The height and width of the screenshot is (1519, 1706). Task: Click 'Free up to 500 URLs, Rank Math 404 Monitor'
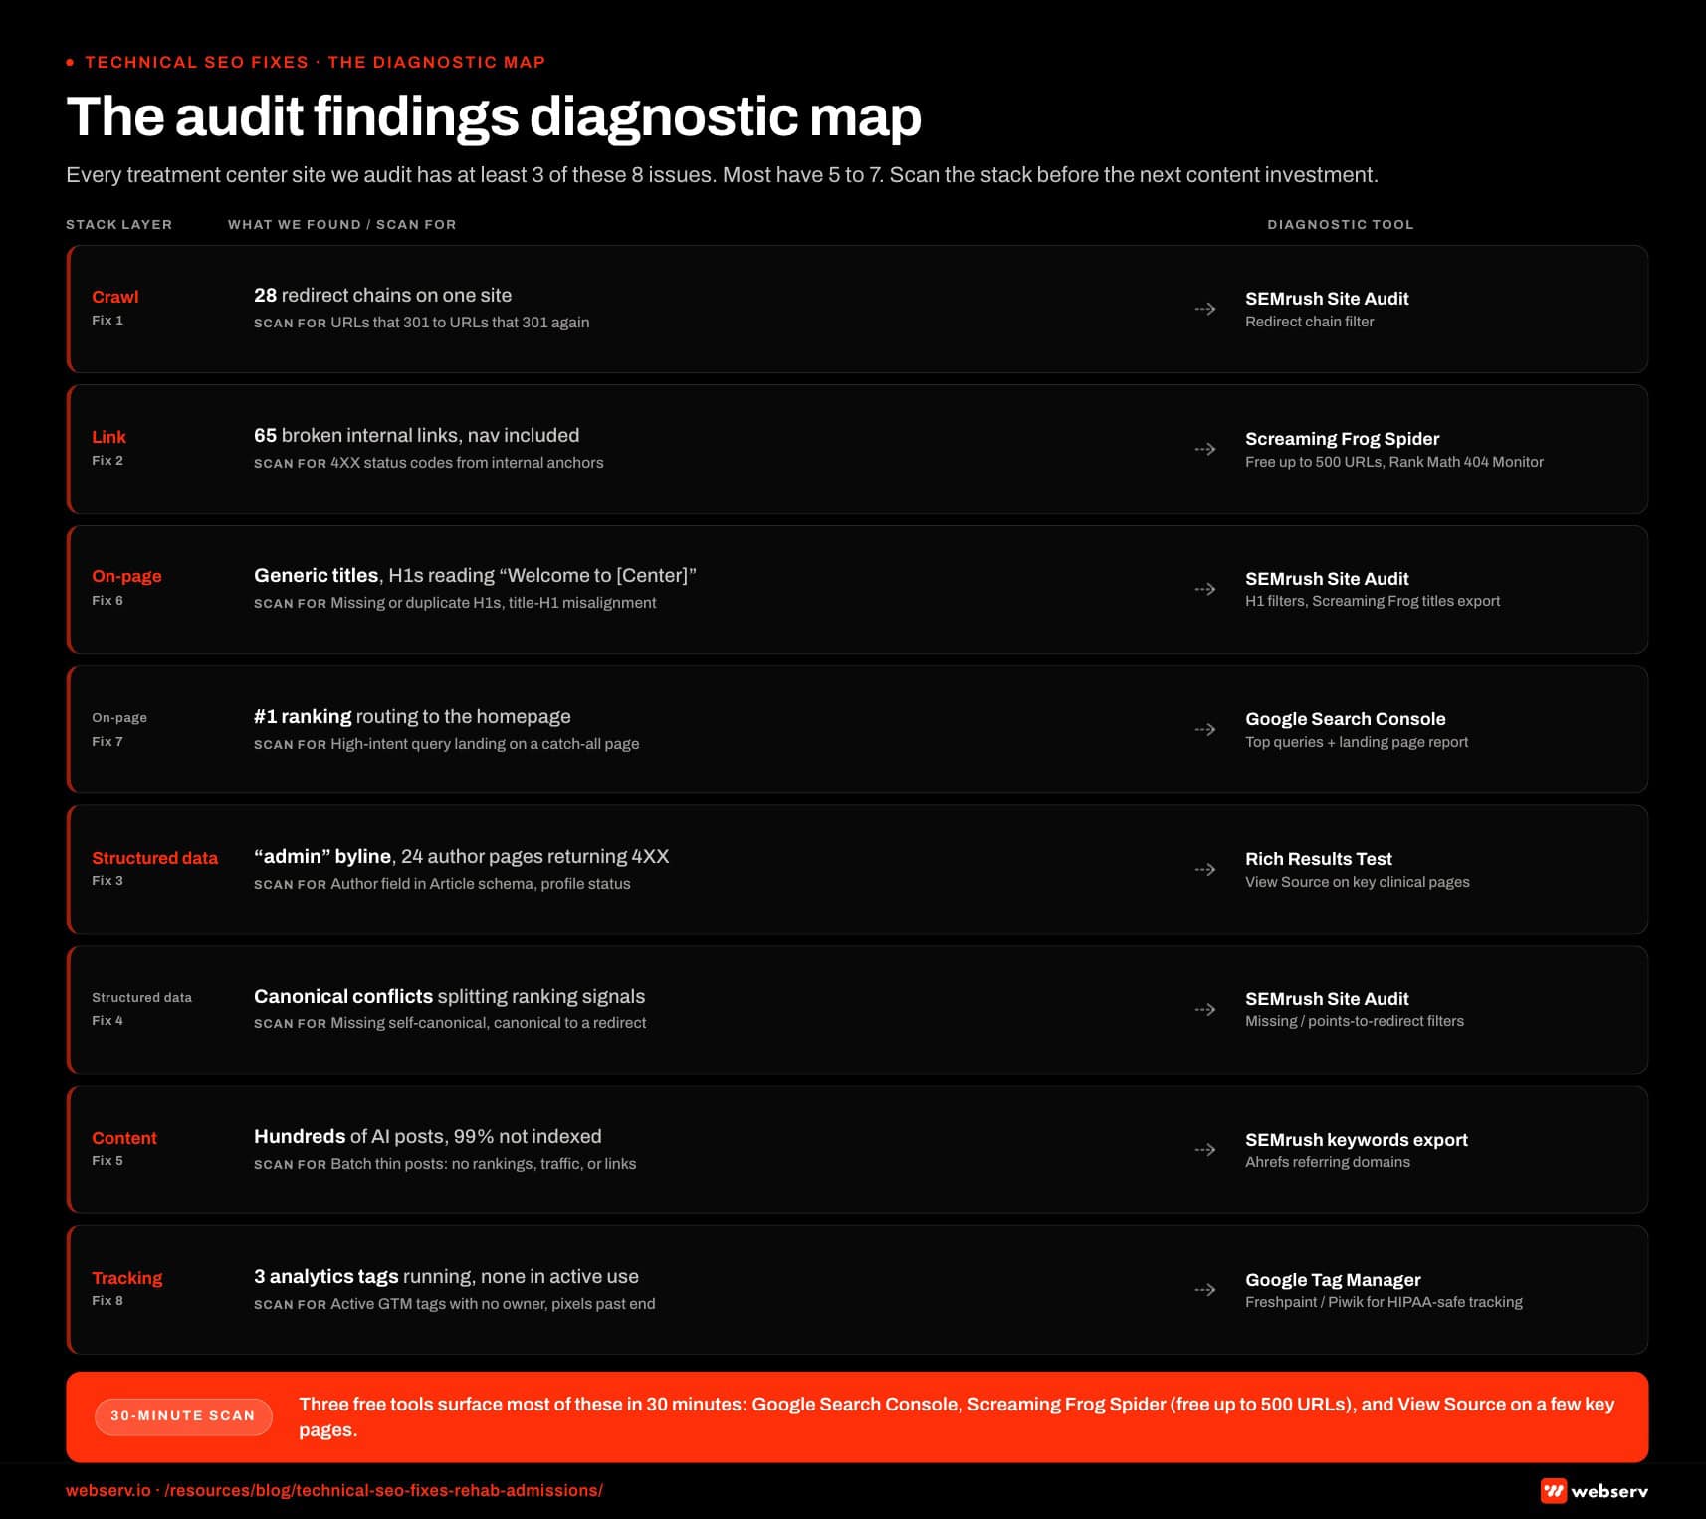(1394, 462)
